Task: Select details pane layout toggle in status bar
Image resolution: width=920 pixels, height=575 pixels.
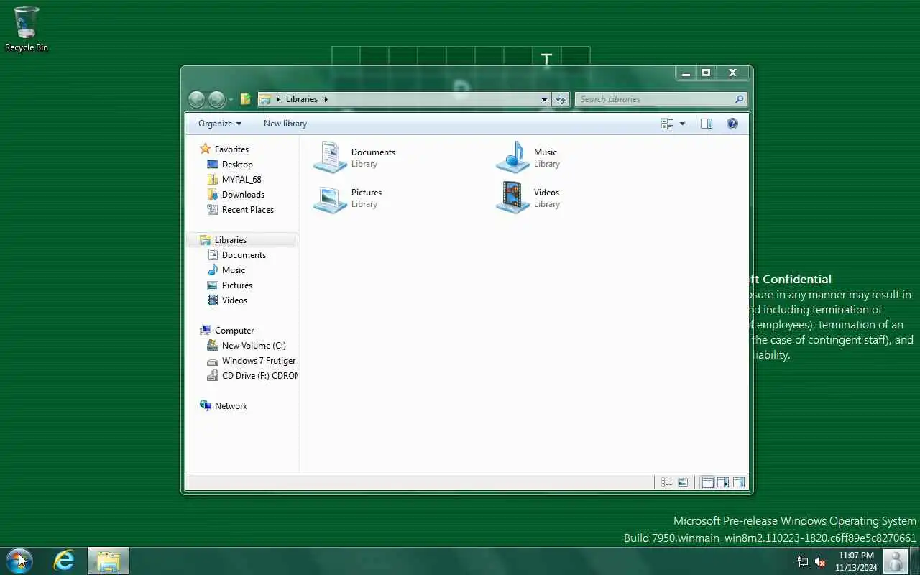Action: click(x=723, y=482)
